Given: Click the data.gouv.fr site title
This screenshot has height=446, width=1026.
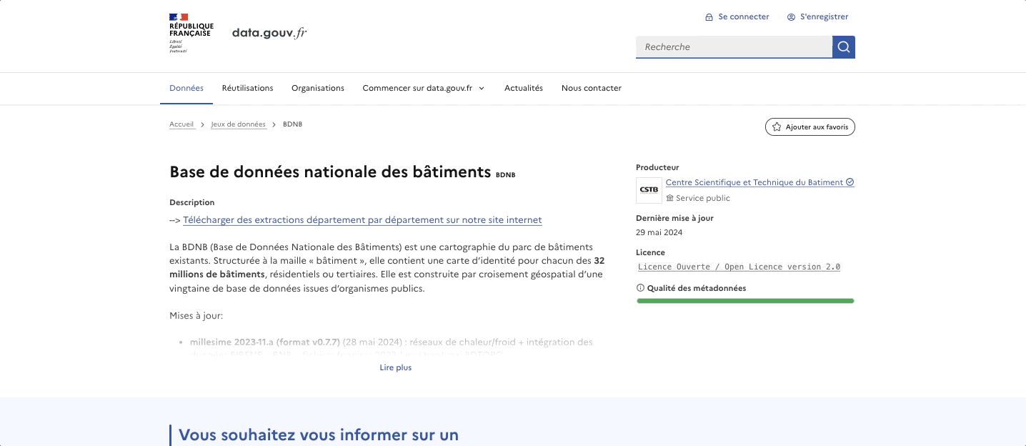Looking at the screenshot, I should 269,33.
